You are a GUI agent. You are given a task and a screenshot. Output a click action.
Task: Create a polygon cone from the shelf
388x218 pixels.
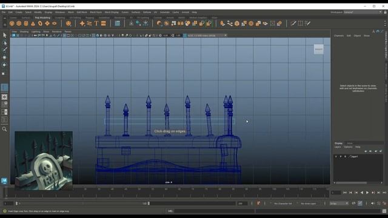coord(33,24)
